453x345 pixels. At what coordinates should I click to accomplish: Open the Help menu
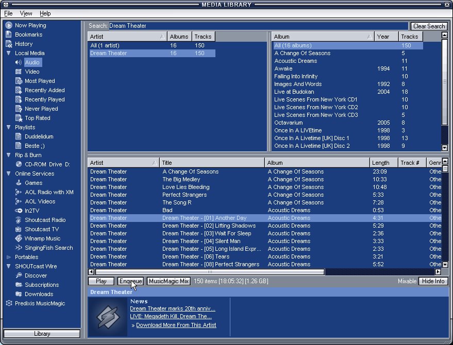coord(45,13)
